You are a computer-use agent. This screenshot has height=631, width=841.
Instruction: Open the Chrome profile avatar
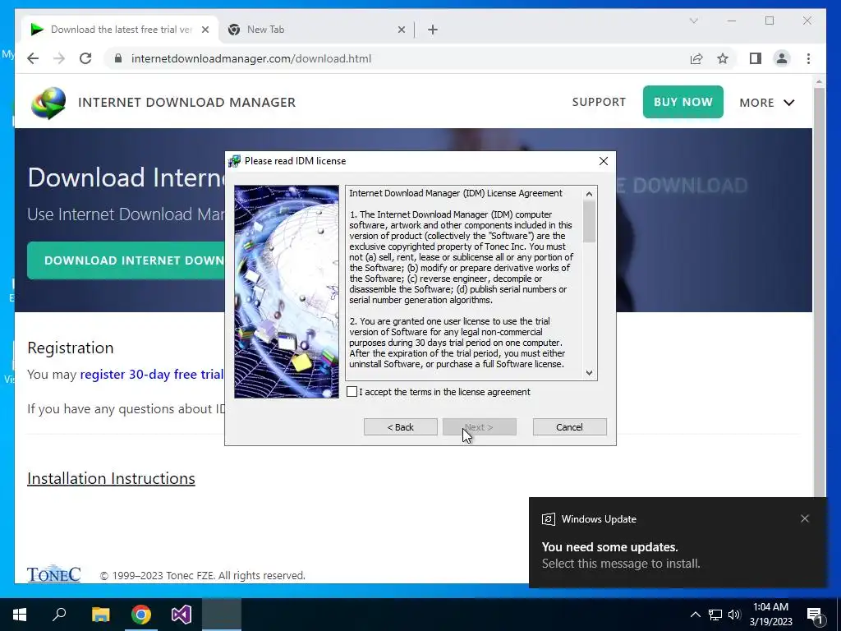pyautogui.click(x=782, y=58)
